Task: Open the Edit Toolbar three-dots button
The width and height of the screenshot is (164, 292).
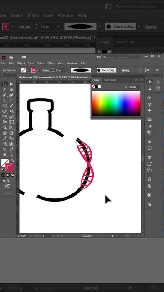Action: point(8,193)
